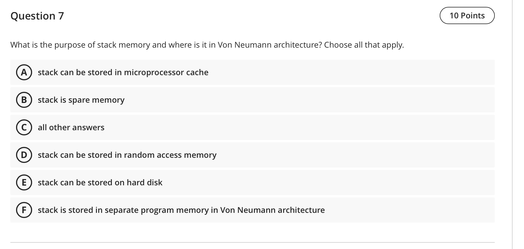Screen dimensions: 524x249
Task: Click the word 'Points' in the badge
Action: click(x=473, y=15)
